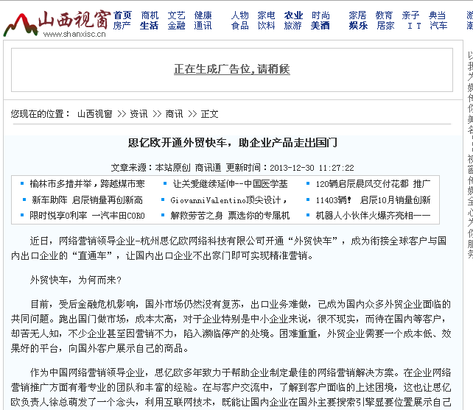The height and width of the screenshot is (410, 473).
Task: Go to 商讯 in the breadcrumb
Action: [174, 114]
